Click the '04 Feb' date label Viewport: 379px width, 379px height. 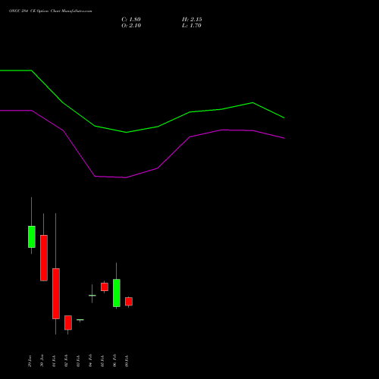(x=90, y=361)
